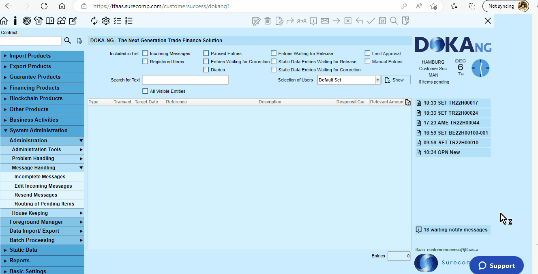Expand the Import Products menu
The image size is (538, 274).
[x=30, y=56]
